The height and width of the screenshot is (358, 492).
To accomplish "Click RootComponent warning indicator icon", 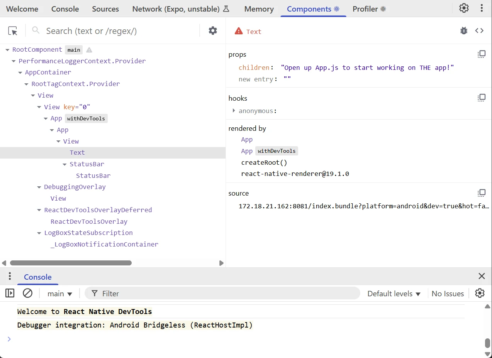I will [x=89, y=50].
